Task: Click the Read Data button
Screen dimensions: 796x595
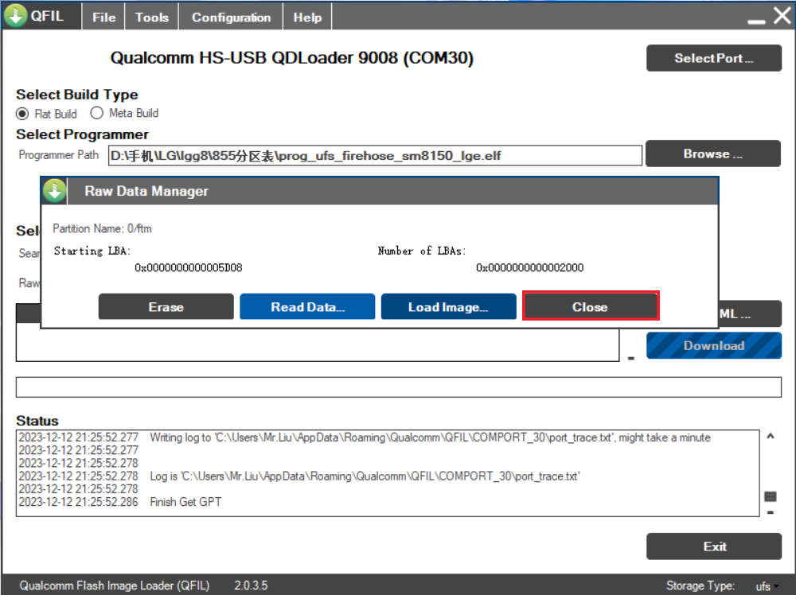Action: click(x=307, y=307)
